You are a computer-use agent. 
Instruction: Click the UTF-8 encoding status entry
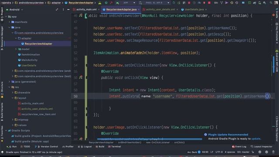219,152
